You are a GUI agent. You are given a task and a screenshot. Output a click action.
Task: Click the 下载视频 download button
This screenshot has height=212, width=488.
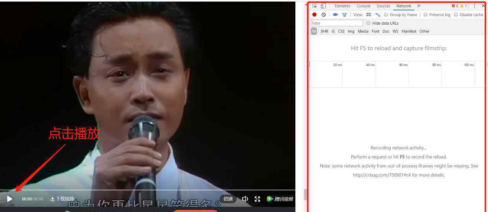coord(62,199)
